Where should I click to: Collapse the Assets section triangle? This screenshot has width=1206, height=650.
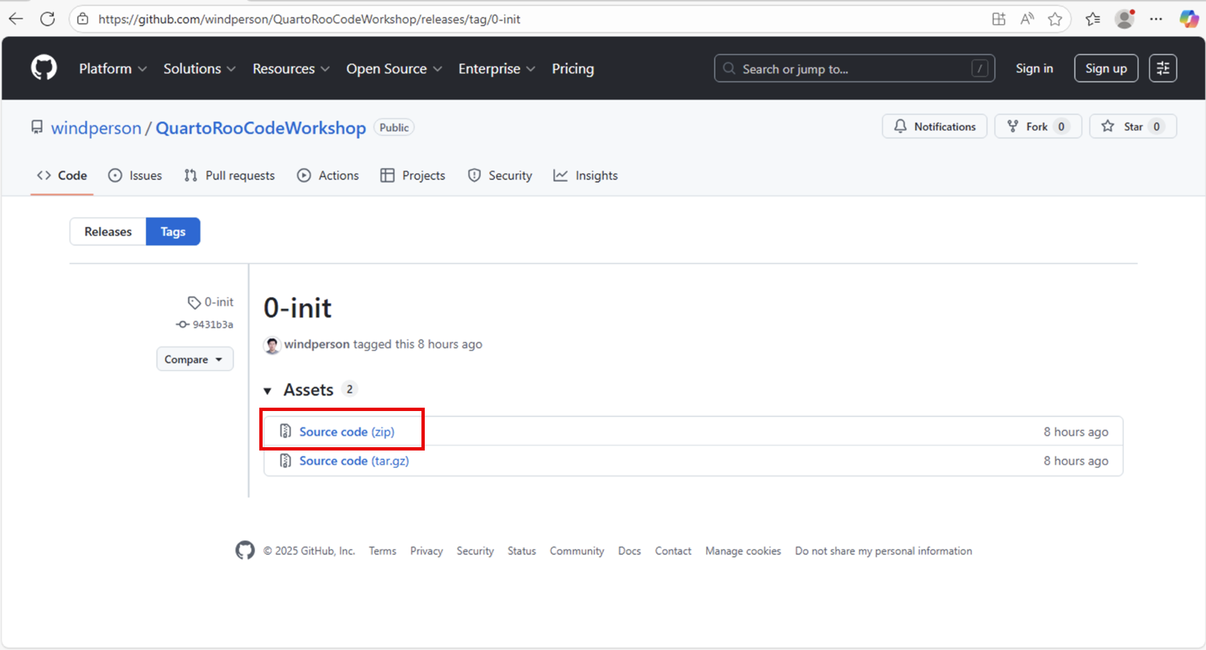click(268, 391)
